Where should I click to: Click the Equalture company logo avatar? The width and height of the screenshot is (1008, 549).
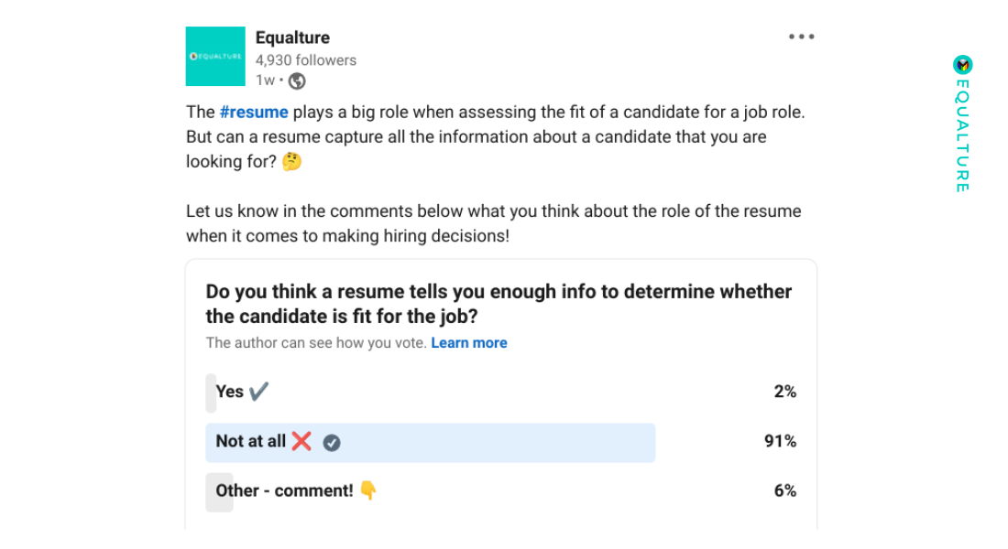(214, 56)
